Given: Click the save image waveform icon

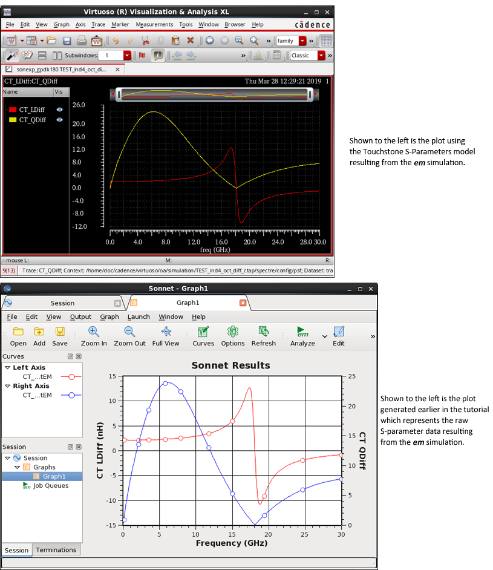Looking at the screenshot, I should click(x=97, y=41).
